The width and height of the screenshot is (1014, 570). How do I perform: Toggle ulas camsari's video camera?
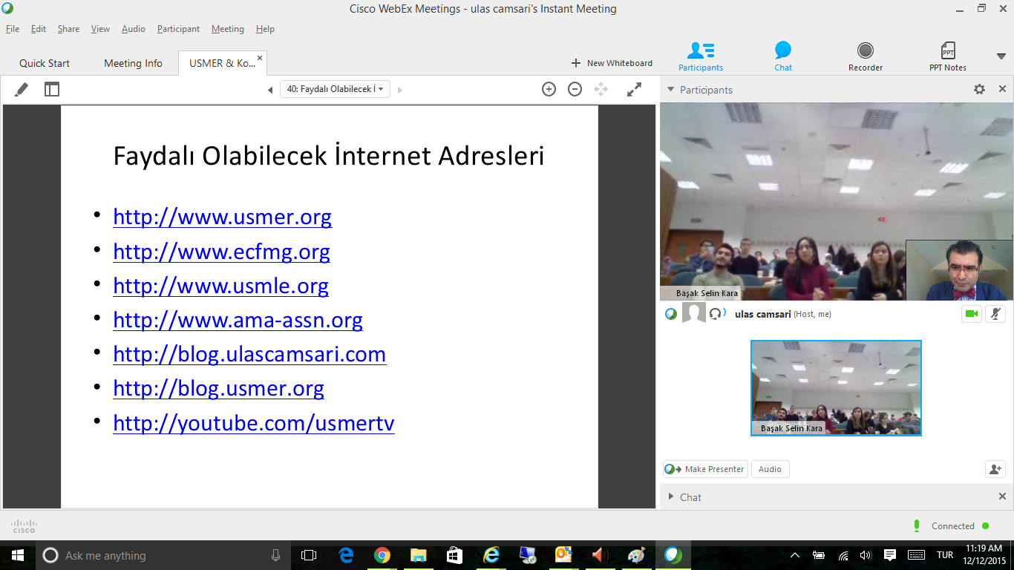[971, 314]
